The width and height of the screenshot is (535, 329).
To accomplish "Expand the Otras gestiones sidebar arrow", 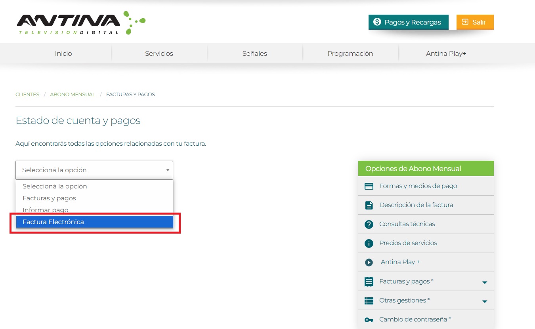I will point(484,301).
